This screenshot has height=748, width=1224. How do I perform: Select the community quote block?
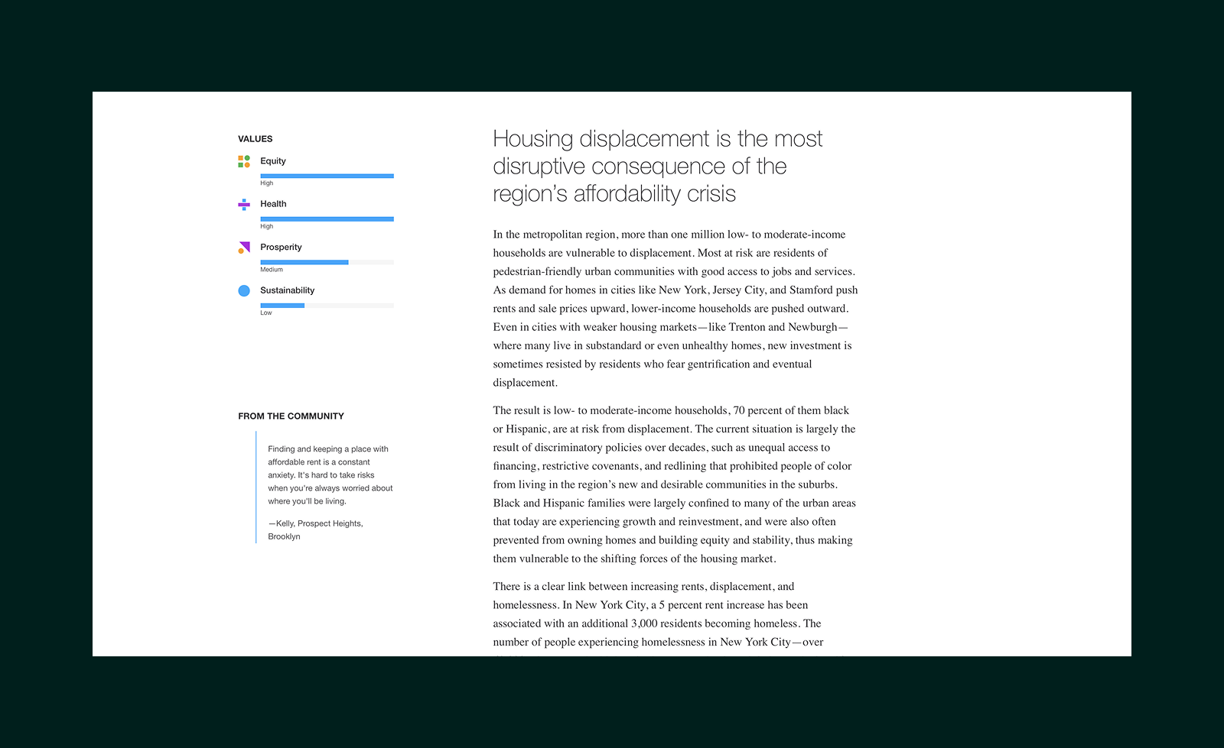click(329, 475)
